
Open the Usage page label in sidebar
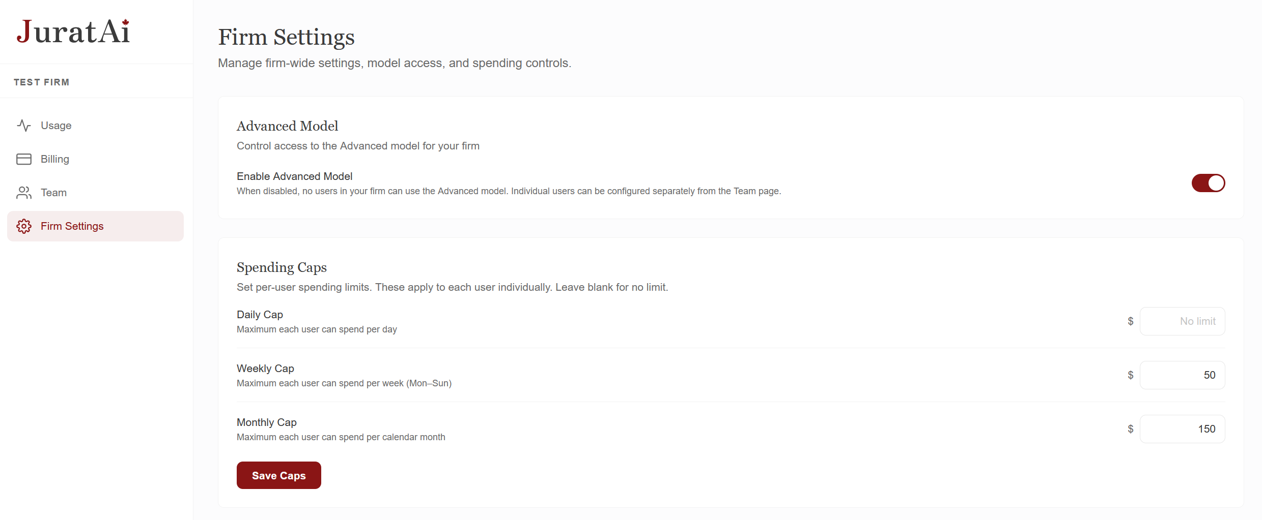click(x=56, y=126)
